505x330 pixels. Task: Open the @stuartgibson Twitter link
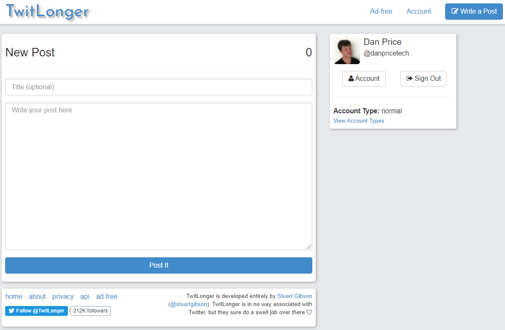189,304
